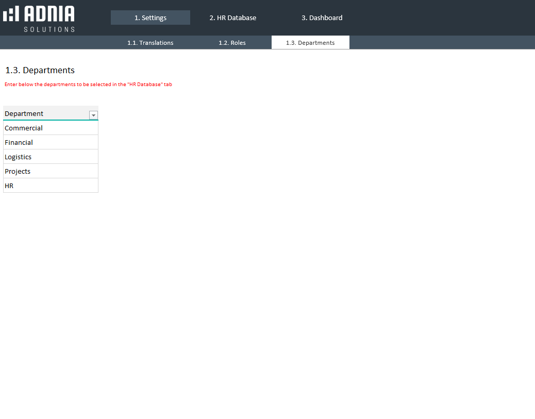Image resolution: width=535 pixels, height=419 pixels.
Task: Switch to the 2. HR Database tab
Action: (x=232, y=18)
